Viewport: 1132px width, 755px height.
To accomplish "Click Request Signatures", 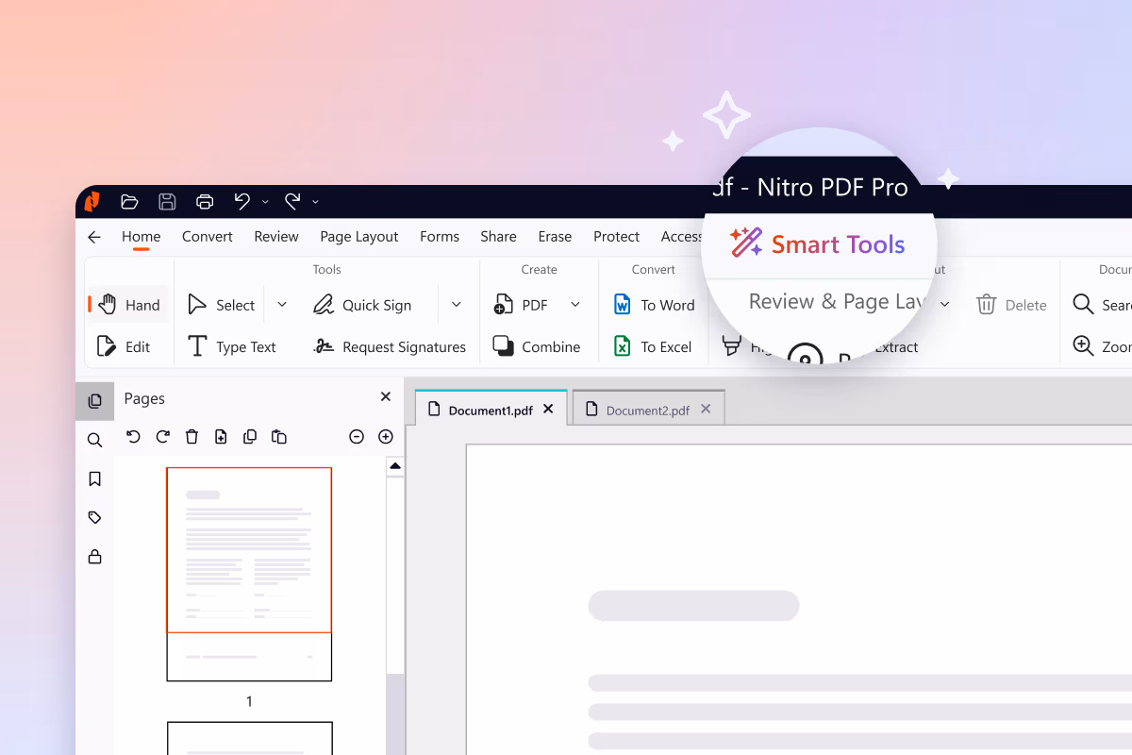I will coord(390,346).
